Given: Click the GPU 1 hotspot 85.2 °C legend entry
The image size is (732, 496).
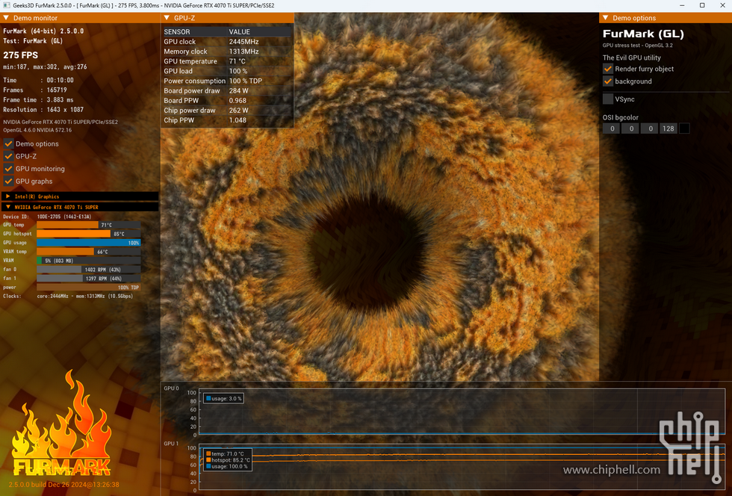Looking at the screenshot, I should pyautogui.click(x=228, y=460).
